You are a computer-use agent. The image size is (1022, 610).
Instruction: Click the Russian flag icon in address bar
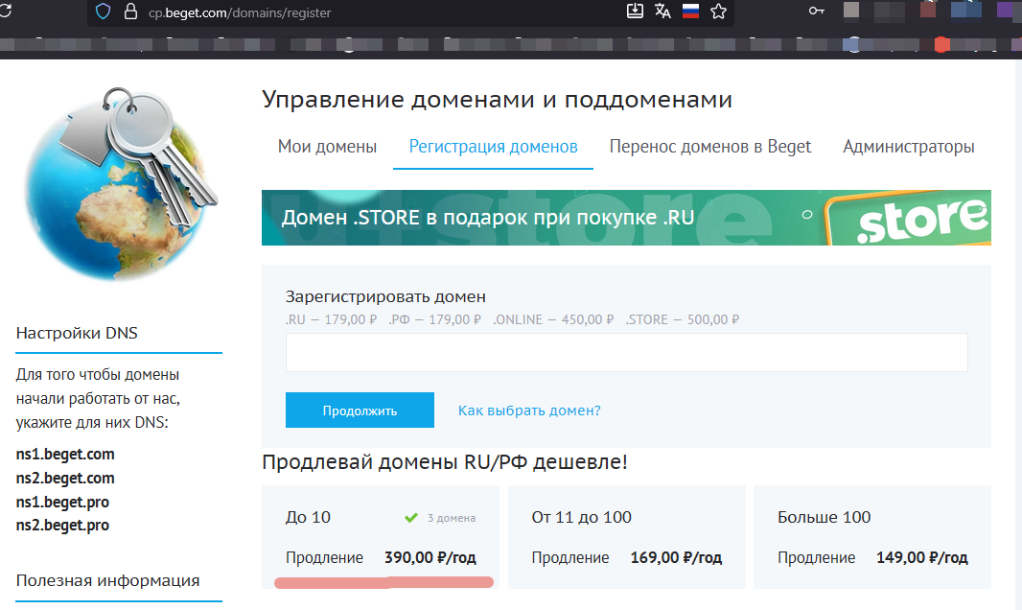click(690, 12)
